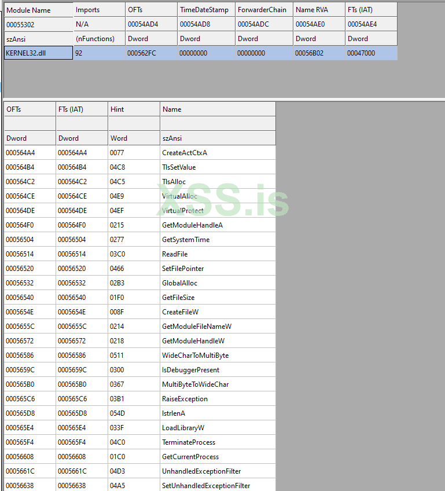Image resolution: width=445 pixels, height=491 pixels.
Task: Select the GlobalAlloc function name
Action: pyautogui.click(x=179, y=283)
